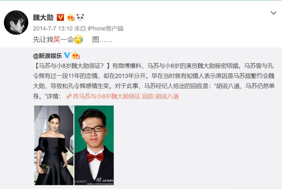Open the 2014-7-7 13:10 timestamp link
This screenshot has height=189, width=282.
tap(53, 29)
